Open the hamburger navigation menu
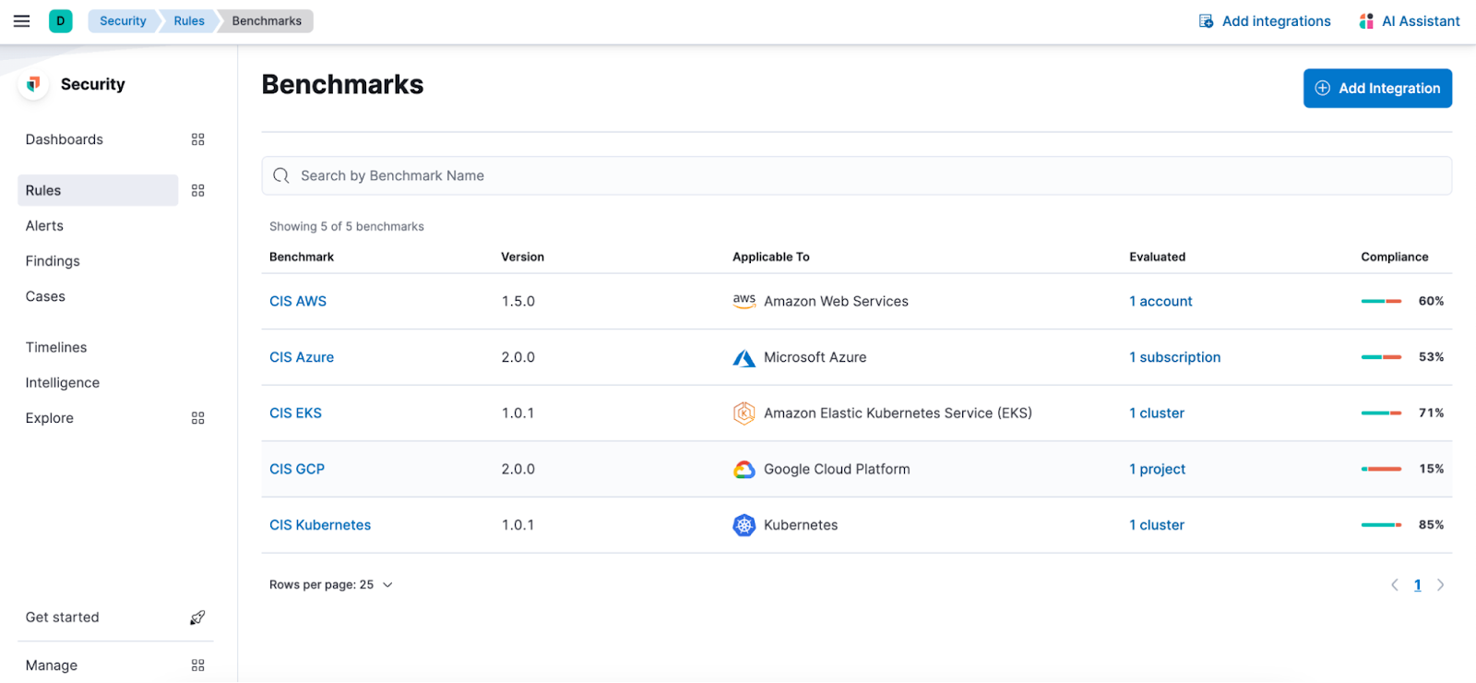Screen dimensions: 1476x683 point(21,20)
